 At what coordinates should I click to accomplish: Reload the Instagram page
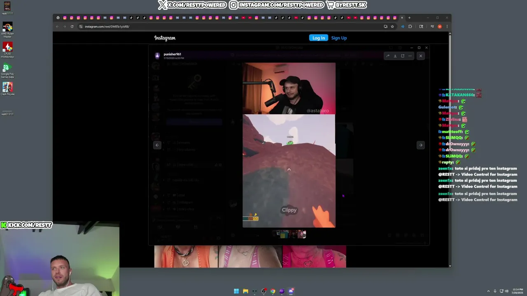[72, 26]
